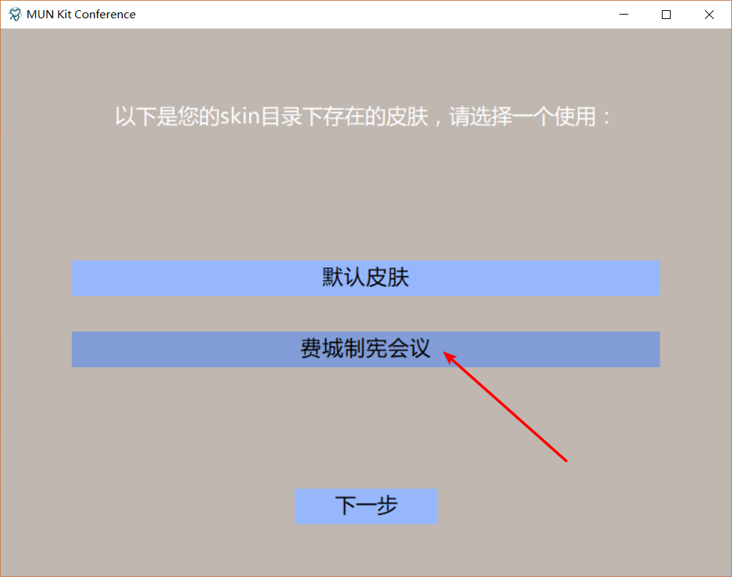Click the skin indicated by the red arrow
The image size is (732, 577).
pyautogui.click(x=365, y=349)
